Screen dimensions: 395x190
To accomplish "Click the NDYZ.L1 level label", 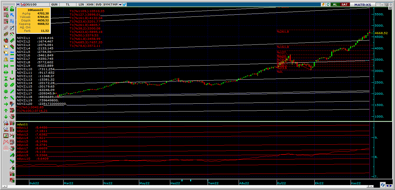I will click(23, 38).
